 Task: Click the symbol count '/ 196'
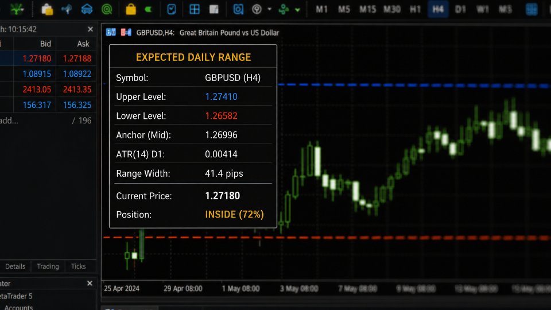pyautogui.click(x=82, y=121)
